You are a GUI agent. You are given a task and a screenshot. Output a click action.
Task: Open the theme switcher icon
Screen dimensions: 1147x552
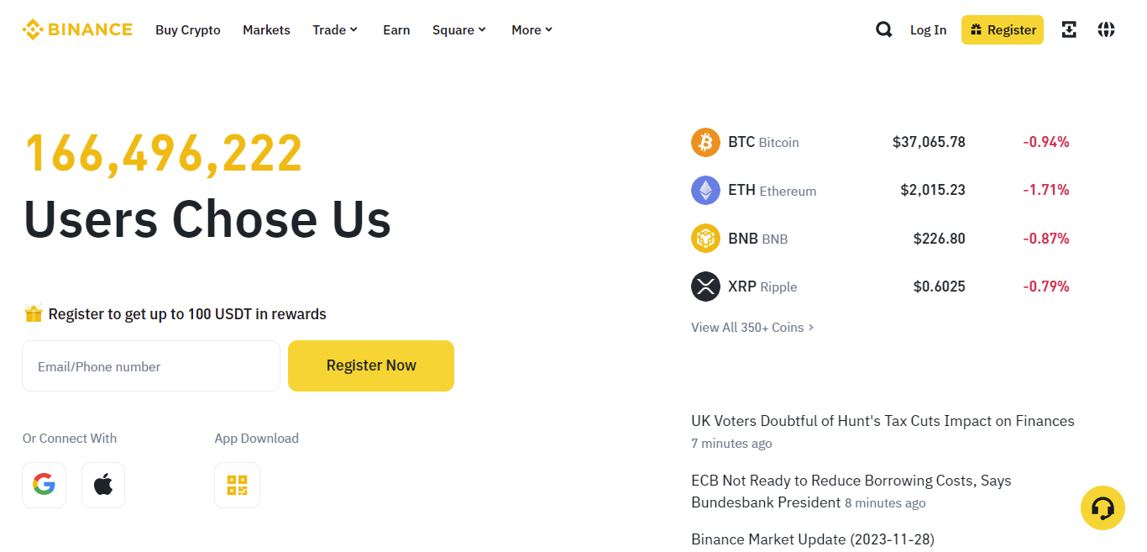tap(1069, 29)
